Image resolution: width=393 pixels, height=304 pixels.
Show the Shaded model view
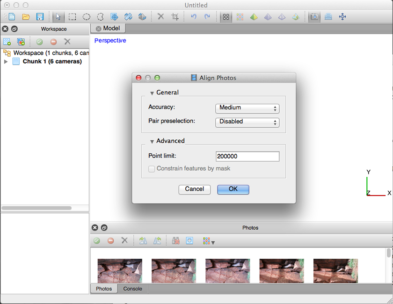pyautogui.click(x=254, y=17)
